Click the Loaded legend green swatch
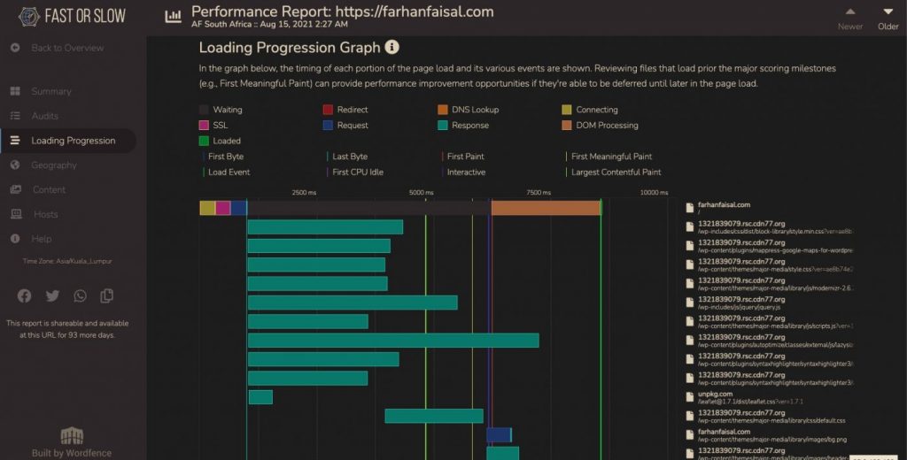Screen dimensions: 907x460 [204, 141]
